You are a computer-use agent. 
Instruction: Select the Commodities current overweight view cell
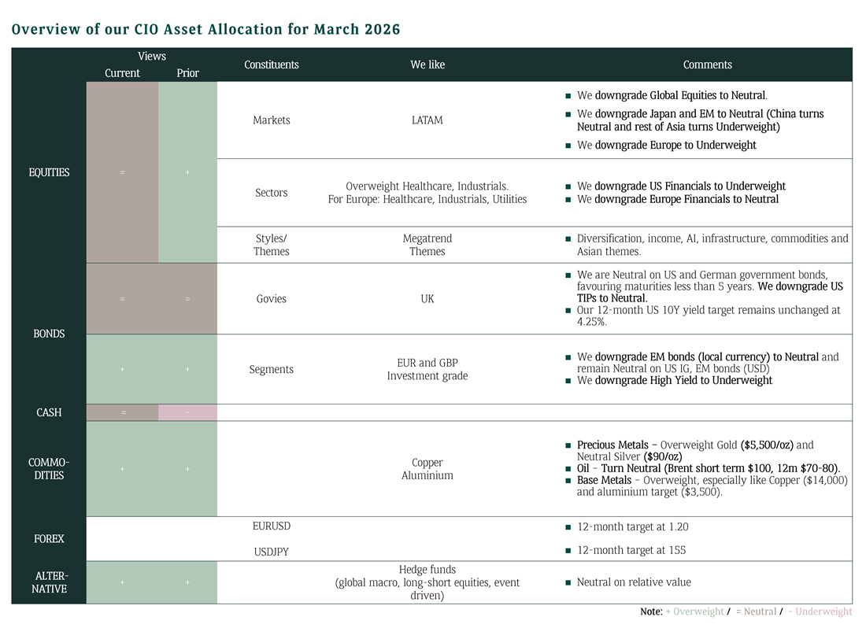(122, 469)
